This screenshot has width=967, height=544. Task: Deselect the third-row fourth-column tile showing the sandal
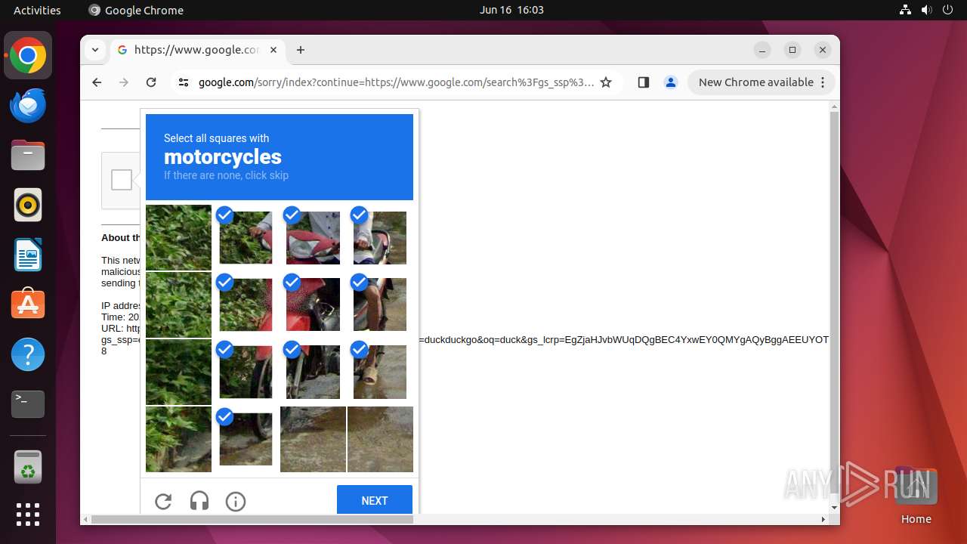click(380, 372)
